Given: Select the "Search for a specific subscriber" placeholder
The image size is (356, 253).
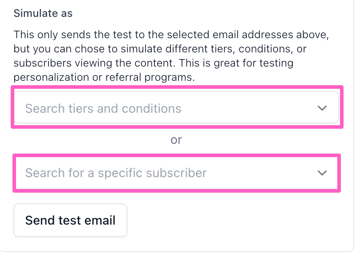Looking at the screenshot, I should pos(116,173).
